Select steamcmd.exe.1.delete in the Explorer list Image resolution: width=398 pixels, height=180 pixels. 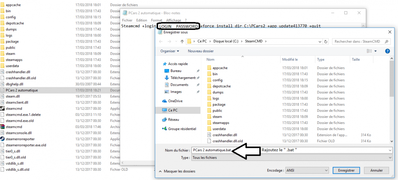tap(20, 115)
